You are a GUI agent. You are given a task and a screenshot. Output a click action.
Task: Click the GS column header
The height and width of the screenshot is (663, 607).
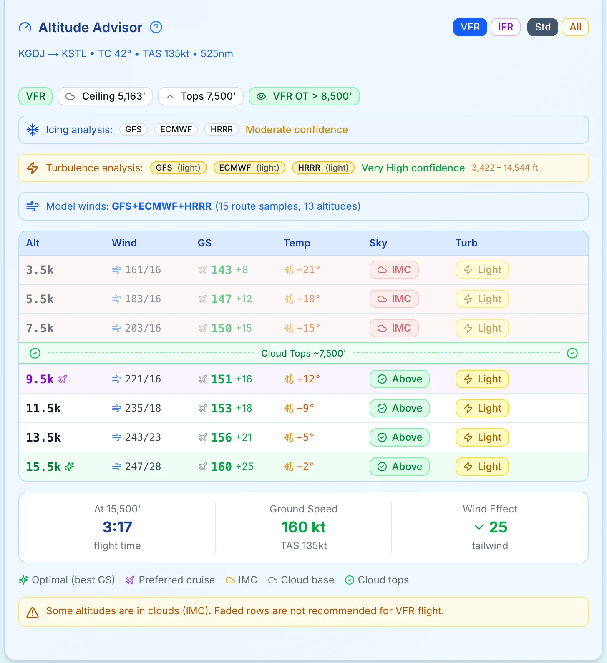point(204,243)
